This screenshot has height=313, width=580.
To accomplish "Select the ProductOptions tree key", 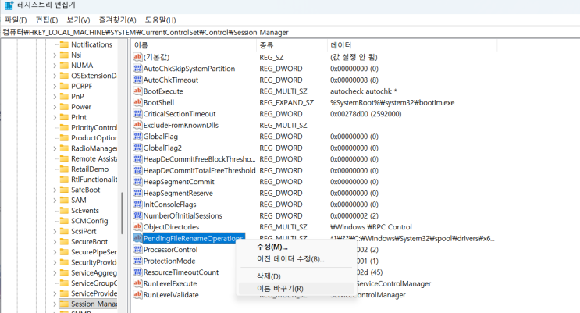I will (94, 138).
